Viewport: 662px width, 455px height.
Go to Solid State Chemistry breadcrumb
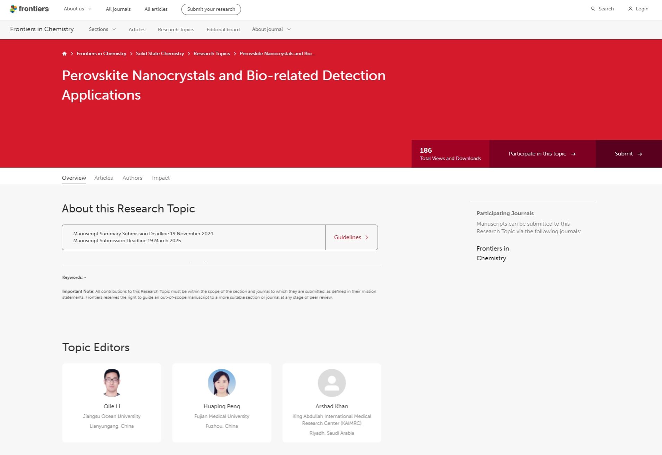click(x=160, y=53)
